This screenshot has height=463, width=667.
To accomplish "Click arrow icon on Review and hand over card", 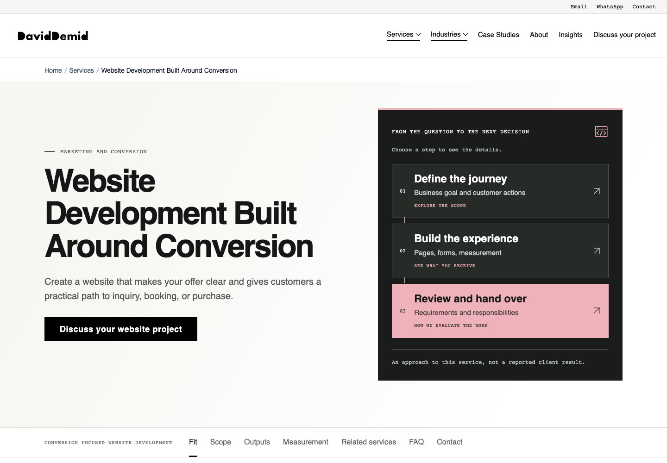I will click(597, 311).
